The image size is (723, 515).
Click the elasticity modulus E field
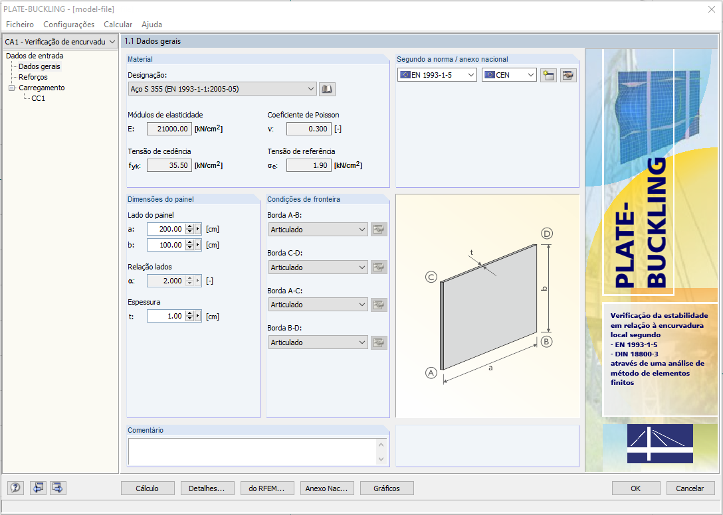(169, 129)
